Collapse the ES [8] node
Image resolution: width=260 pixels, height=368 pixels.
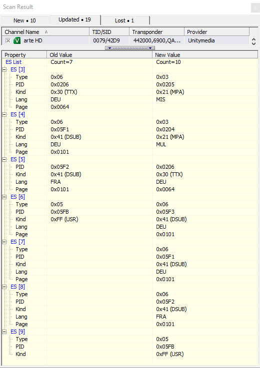[x=4, y=287]
